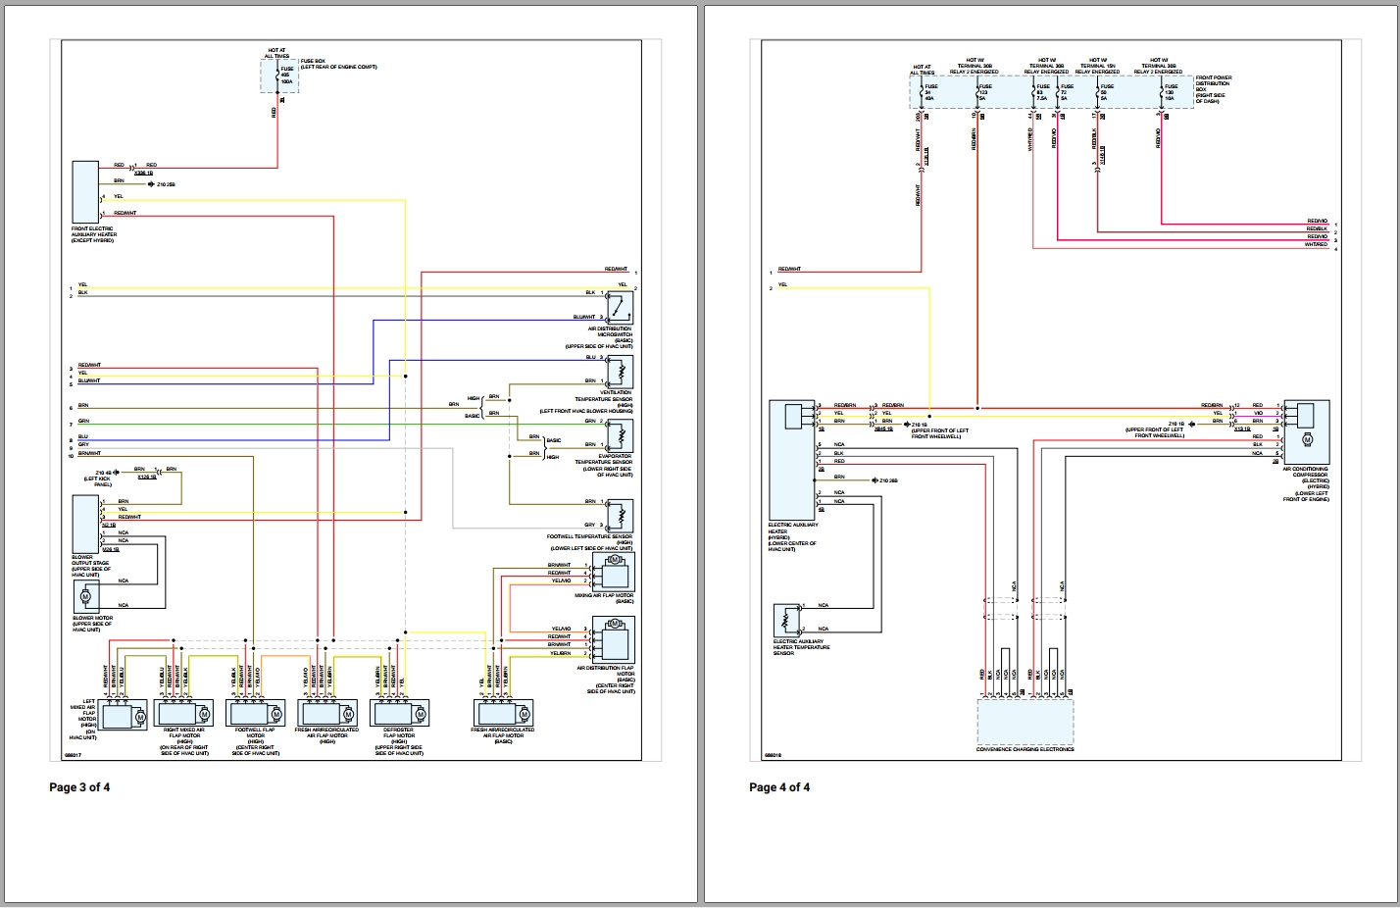Click the diagram number 686017

(72, 755)
